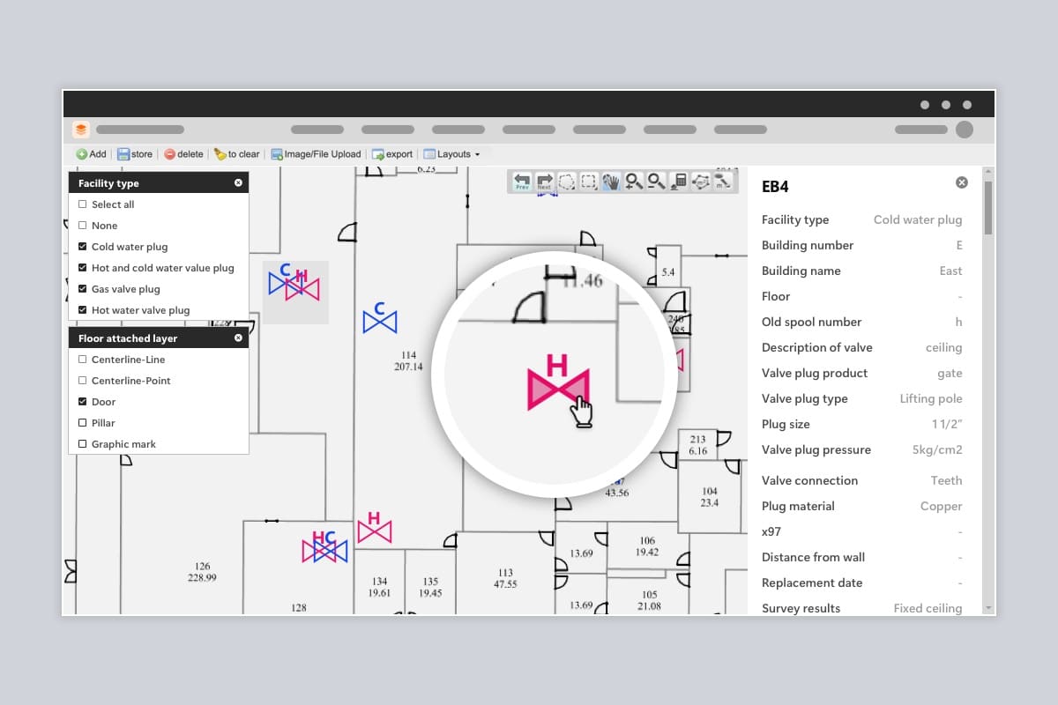This screenshot has height=705, width=1058.
Task: Click the blue C valve near room 114
Action: pyautogui.click(x=380, y=317)
